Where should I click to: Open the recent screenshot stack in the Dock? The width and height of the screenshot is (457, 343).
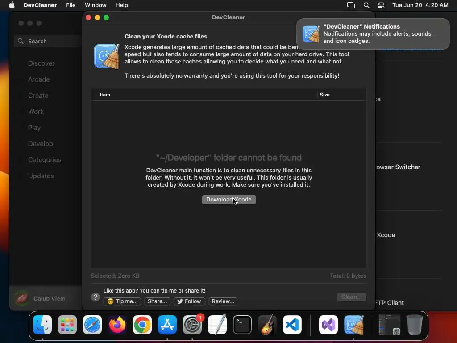click(389, 325)
